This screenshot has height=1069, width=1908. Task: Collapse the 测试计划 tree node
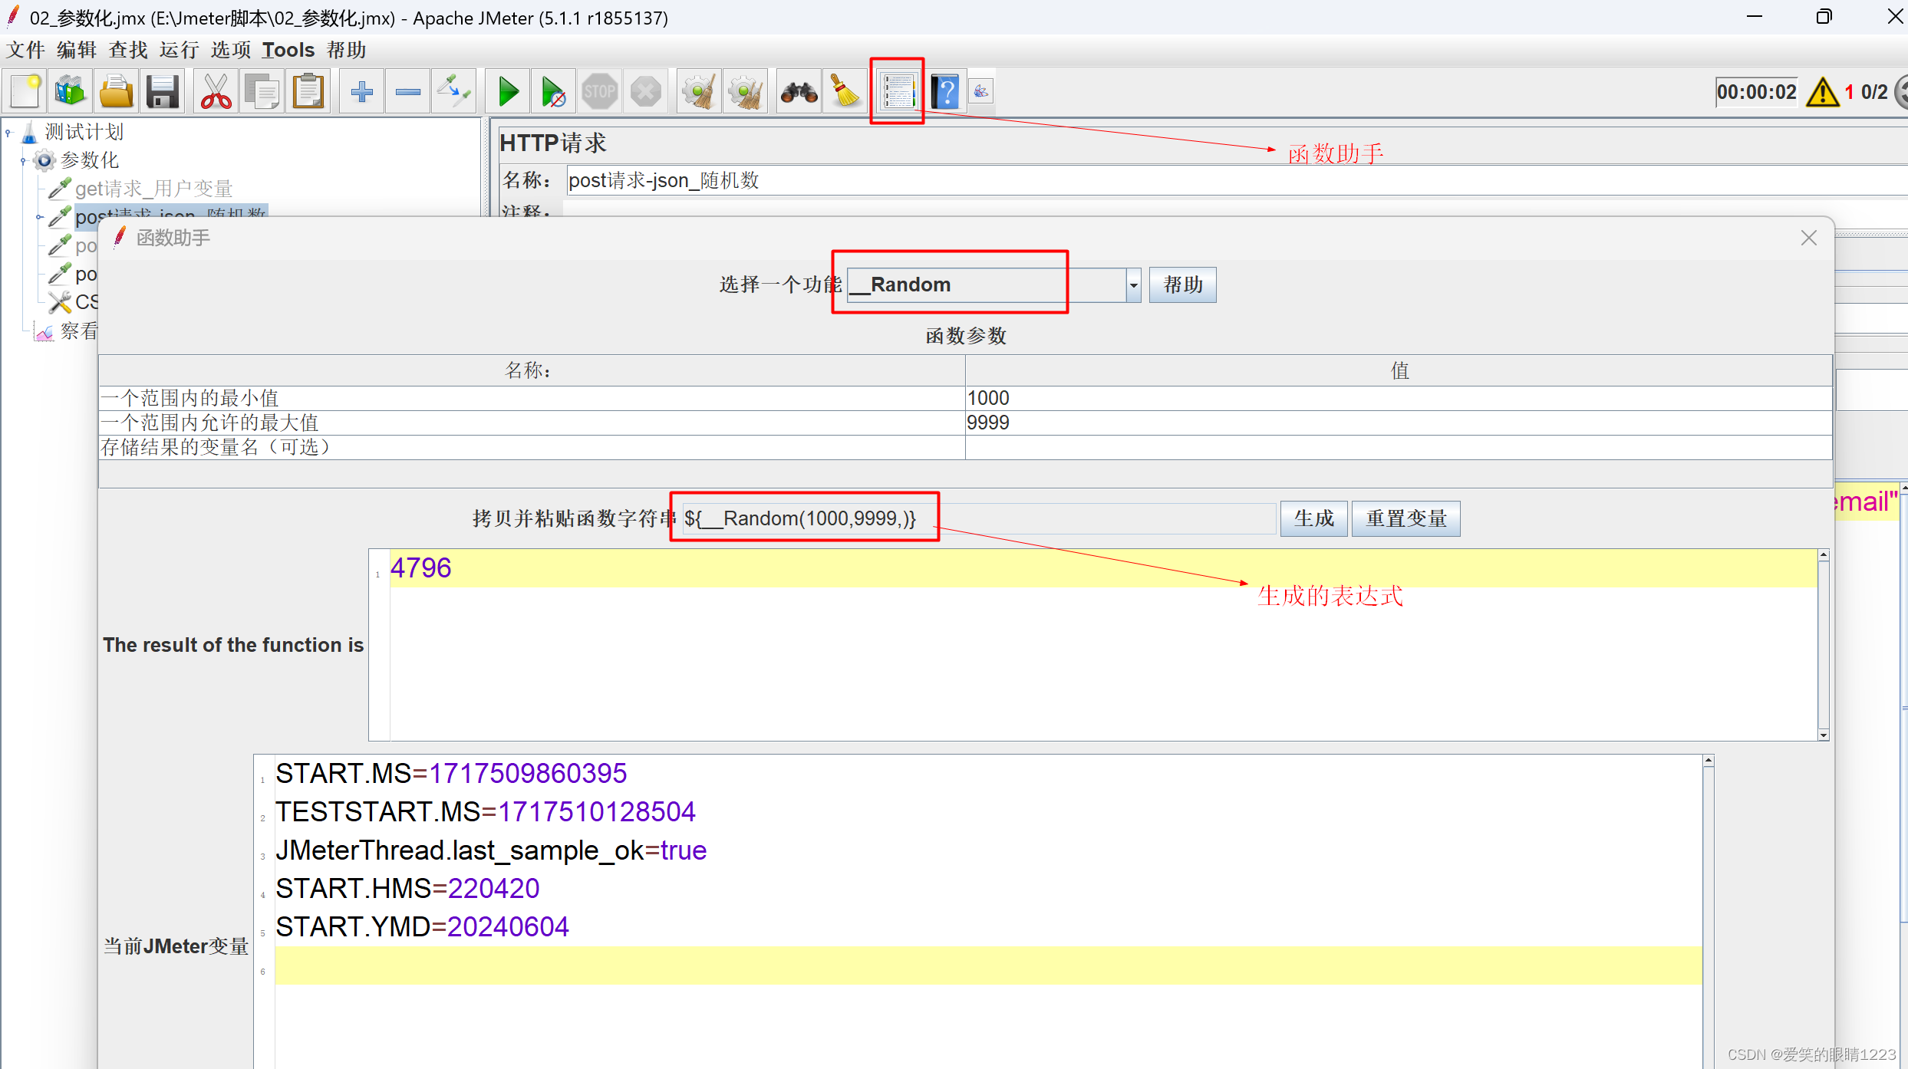(8, 133)
